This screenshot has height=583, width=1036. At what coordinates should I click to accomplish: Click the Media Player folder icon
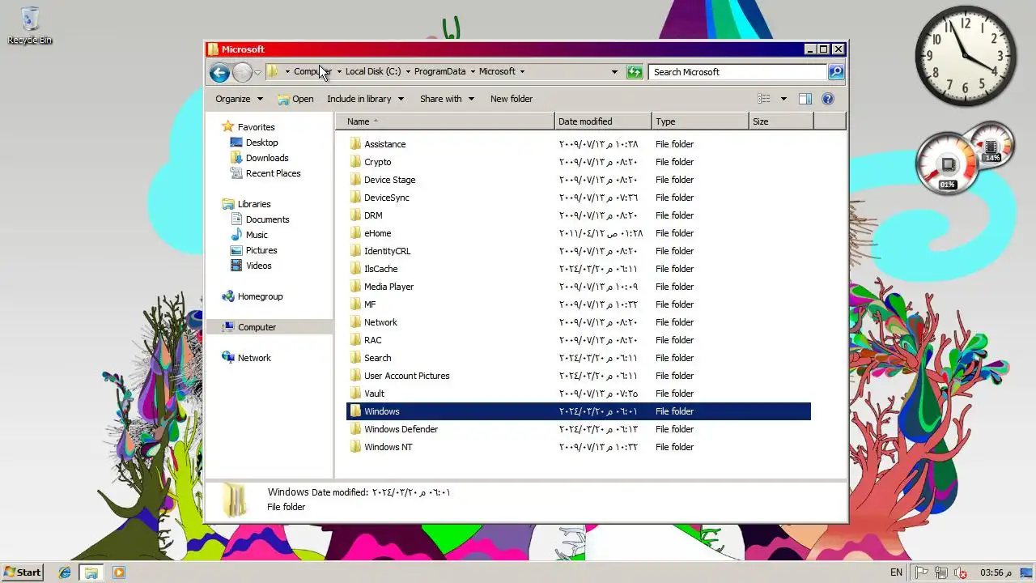pos(355,287)
